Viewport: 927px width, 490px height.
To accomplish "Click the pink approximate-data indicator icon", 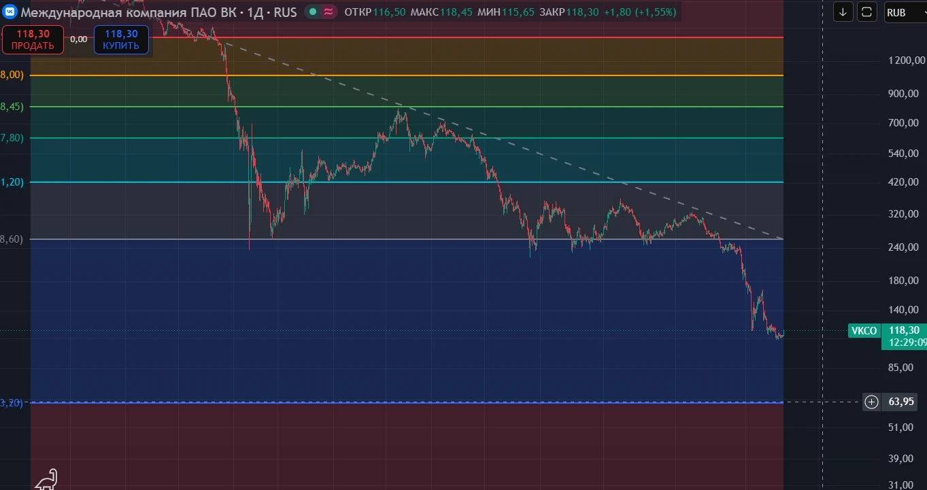I will 328,12.
